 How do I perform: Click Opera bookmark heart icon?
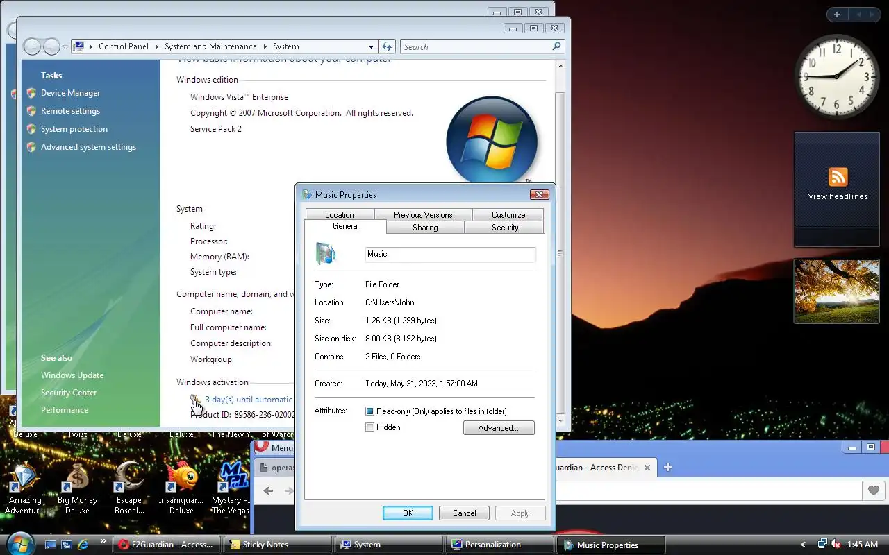point(873,490)
